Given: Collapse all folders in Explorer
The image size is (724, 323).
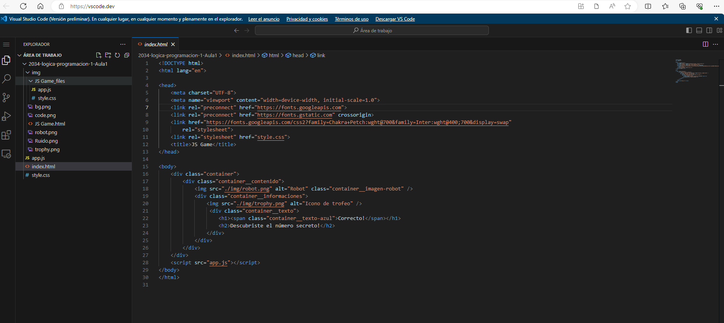Looking at the screenshot, I should click(127, 55).
